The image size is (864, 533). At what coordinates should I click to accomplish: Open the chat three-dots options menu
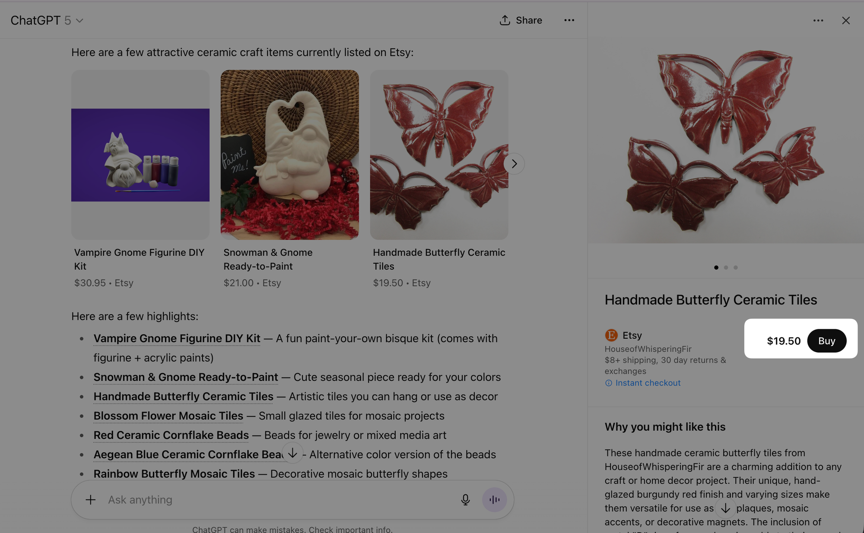tap(569, 20)
